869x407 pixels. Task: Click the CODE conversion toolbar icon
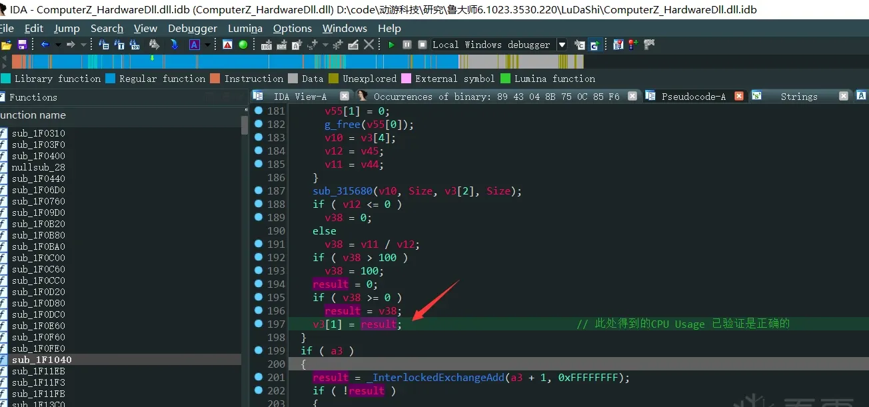pyautogui.click(x=267, y=45)
